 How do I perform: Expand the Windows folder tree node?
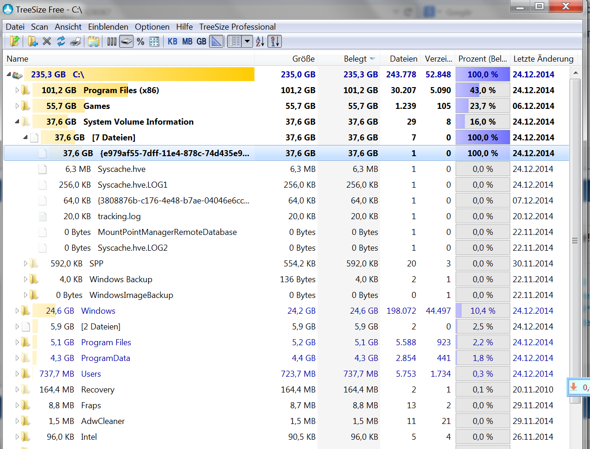pos(18,310)
